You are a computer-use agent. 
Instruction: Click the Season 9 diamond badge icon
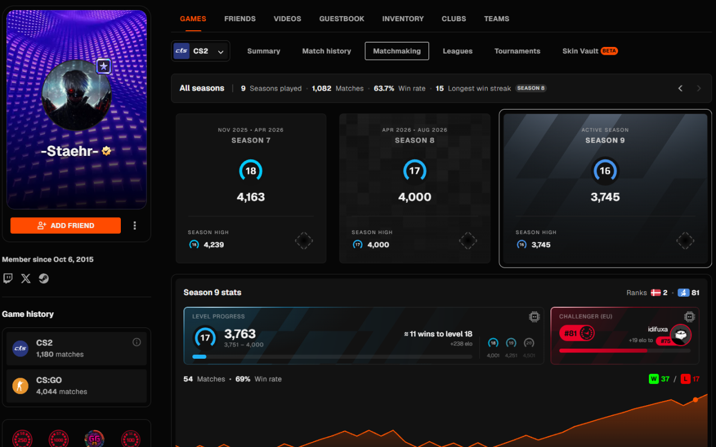[x=685, y=241]
